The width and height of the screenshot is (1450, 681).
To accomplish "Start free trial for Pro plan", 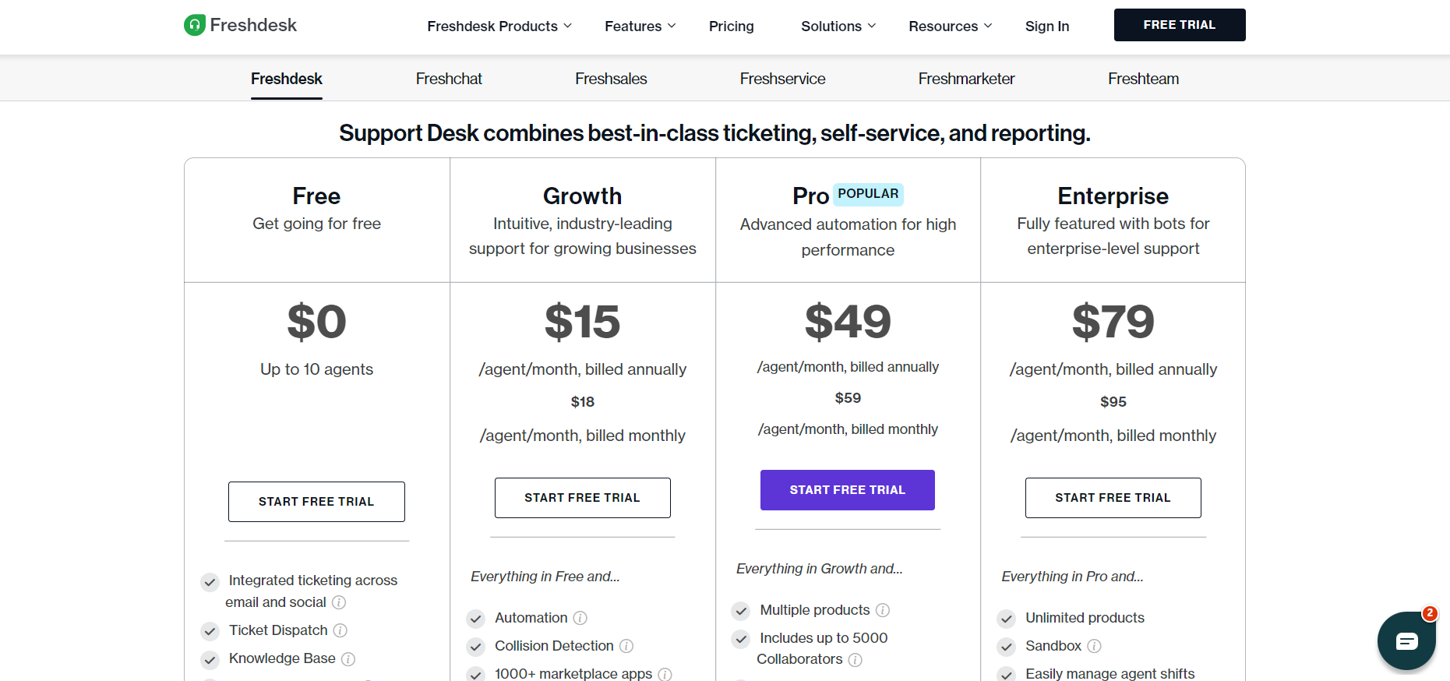I will (x=848, y=490).
